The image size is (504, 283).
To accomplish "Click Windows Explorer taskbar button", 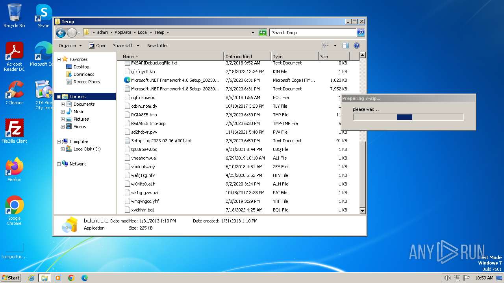I will [x=44, y=278].
